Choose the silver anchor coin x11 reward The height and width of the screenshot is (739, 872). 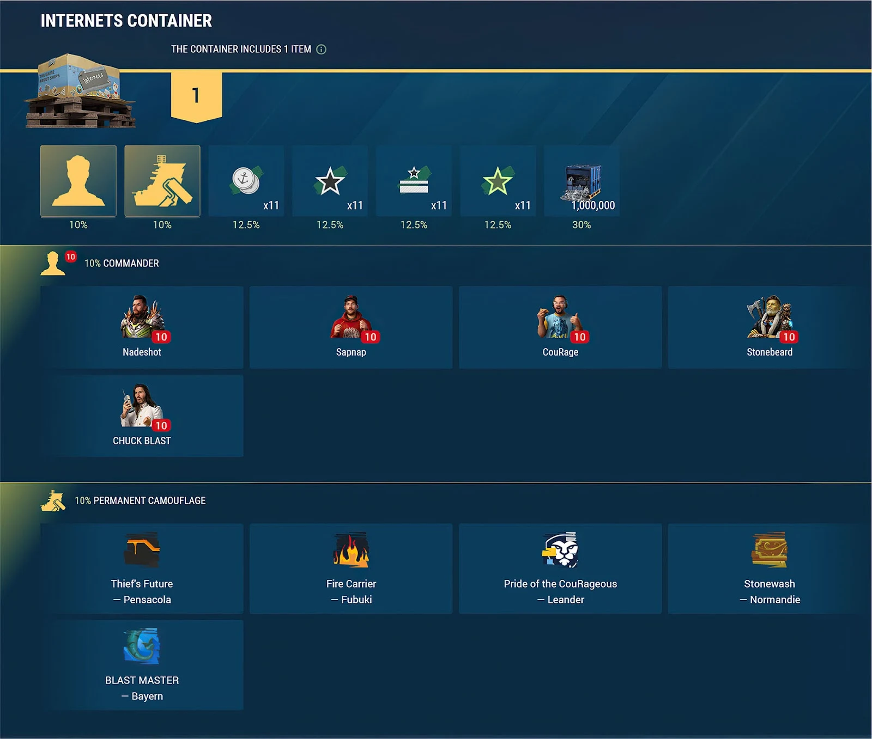(x=246, y=181)
